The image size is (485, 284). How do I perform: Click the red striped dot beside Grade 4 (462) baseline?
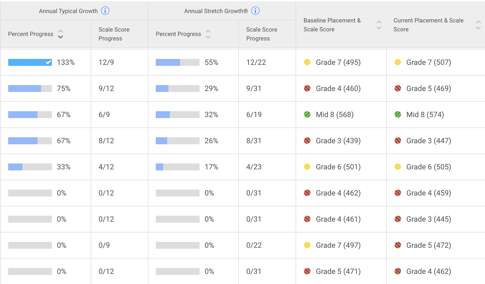click(x=307, y=193)
